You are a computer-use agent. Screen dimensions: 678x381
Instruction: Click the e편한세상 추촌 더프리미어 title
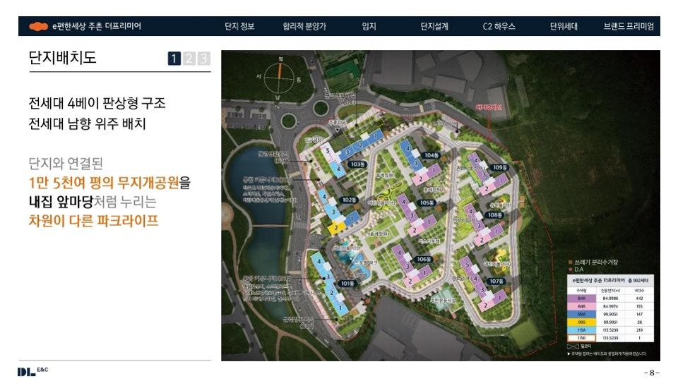[x=97, y=26]
